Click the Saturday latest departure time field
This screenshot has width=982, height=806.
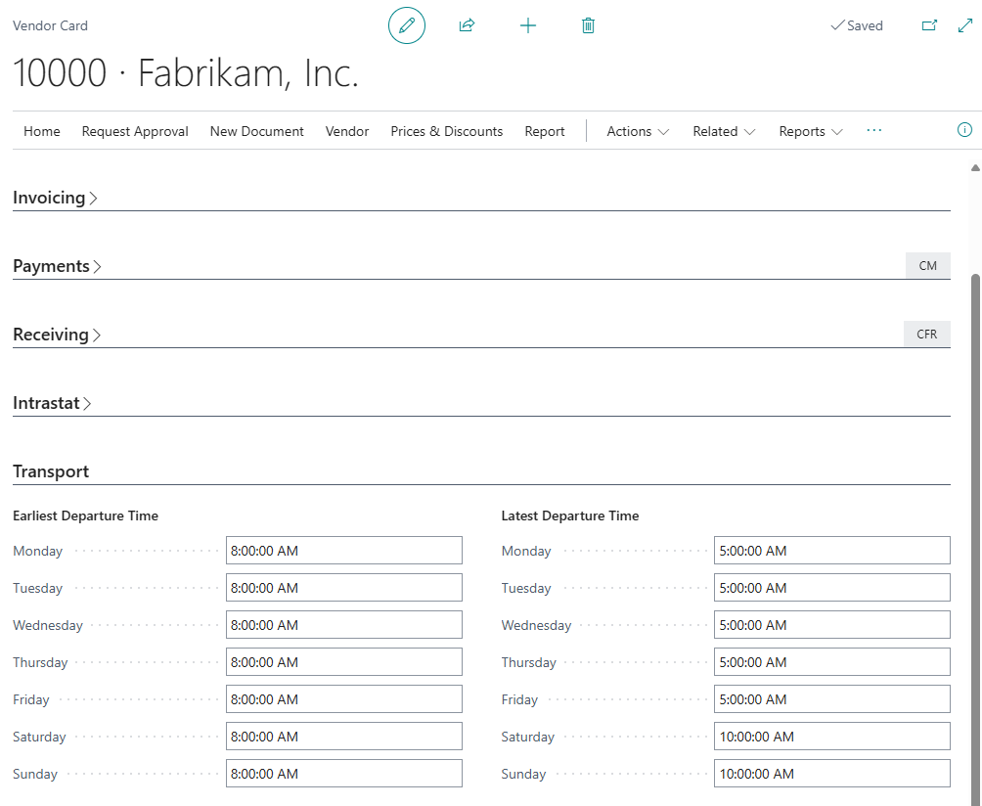831,737
